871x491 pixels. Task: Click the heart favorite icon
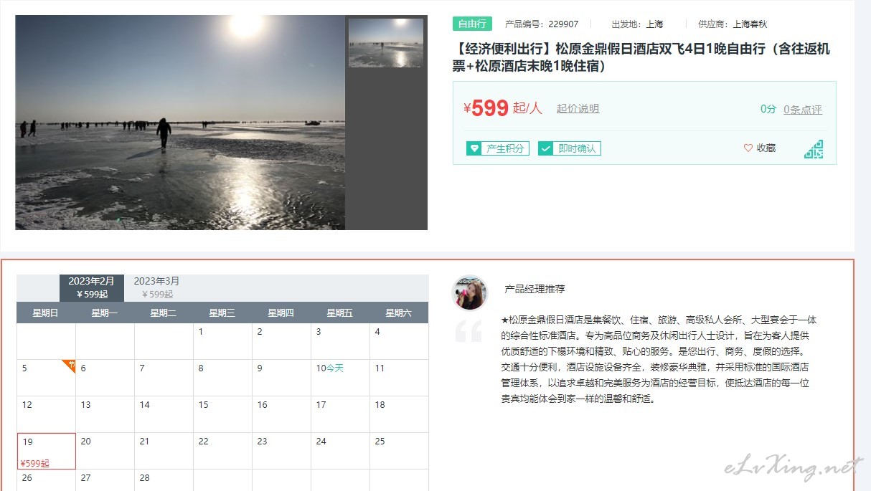[748, 148]
